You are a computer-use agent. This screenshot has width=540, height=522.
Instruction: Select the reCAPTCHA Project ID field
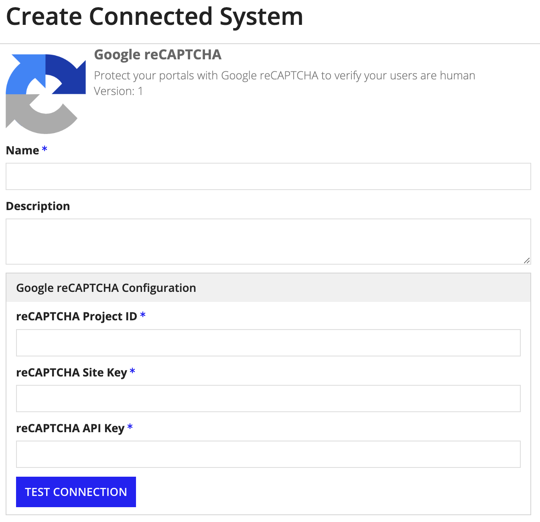point(268,343)
